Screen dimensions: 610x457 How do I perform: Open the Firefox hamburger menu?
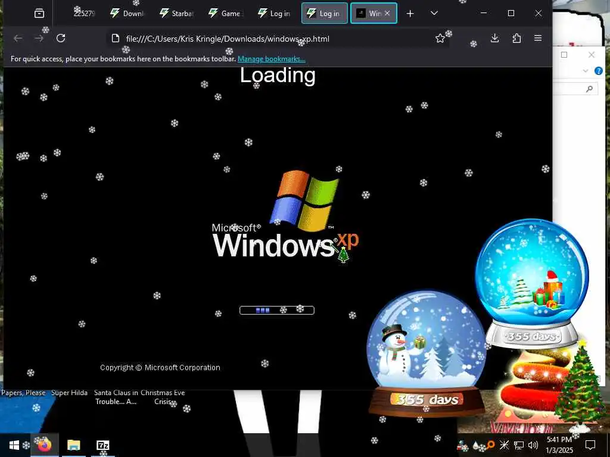pos(538,38)
